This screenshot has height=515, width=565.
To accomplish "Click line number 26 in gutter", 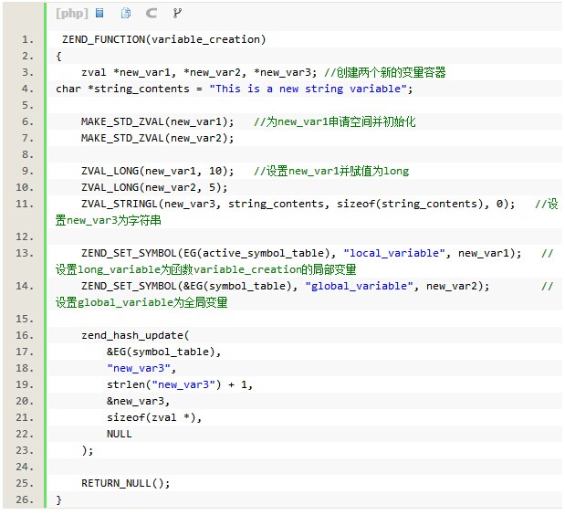I will pyautogui.click(x=25, y=499).
